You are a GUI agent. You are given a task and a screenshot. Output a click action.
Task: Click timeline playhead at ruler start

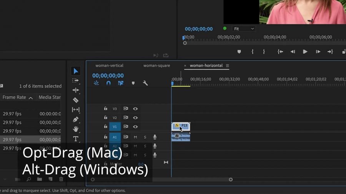pos(172,84)
